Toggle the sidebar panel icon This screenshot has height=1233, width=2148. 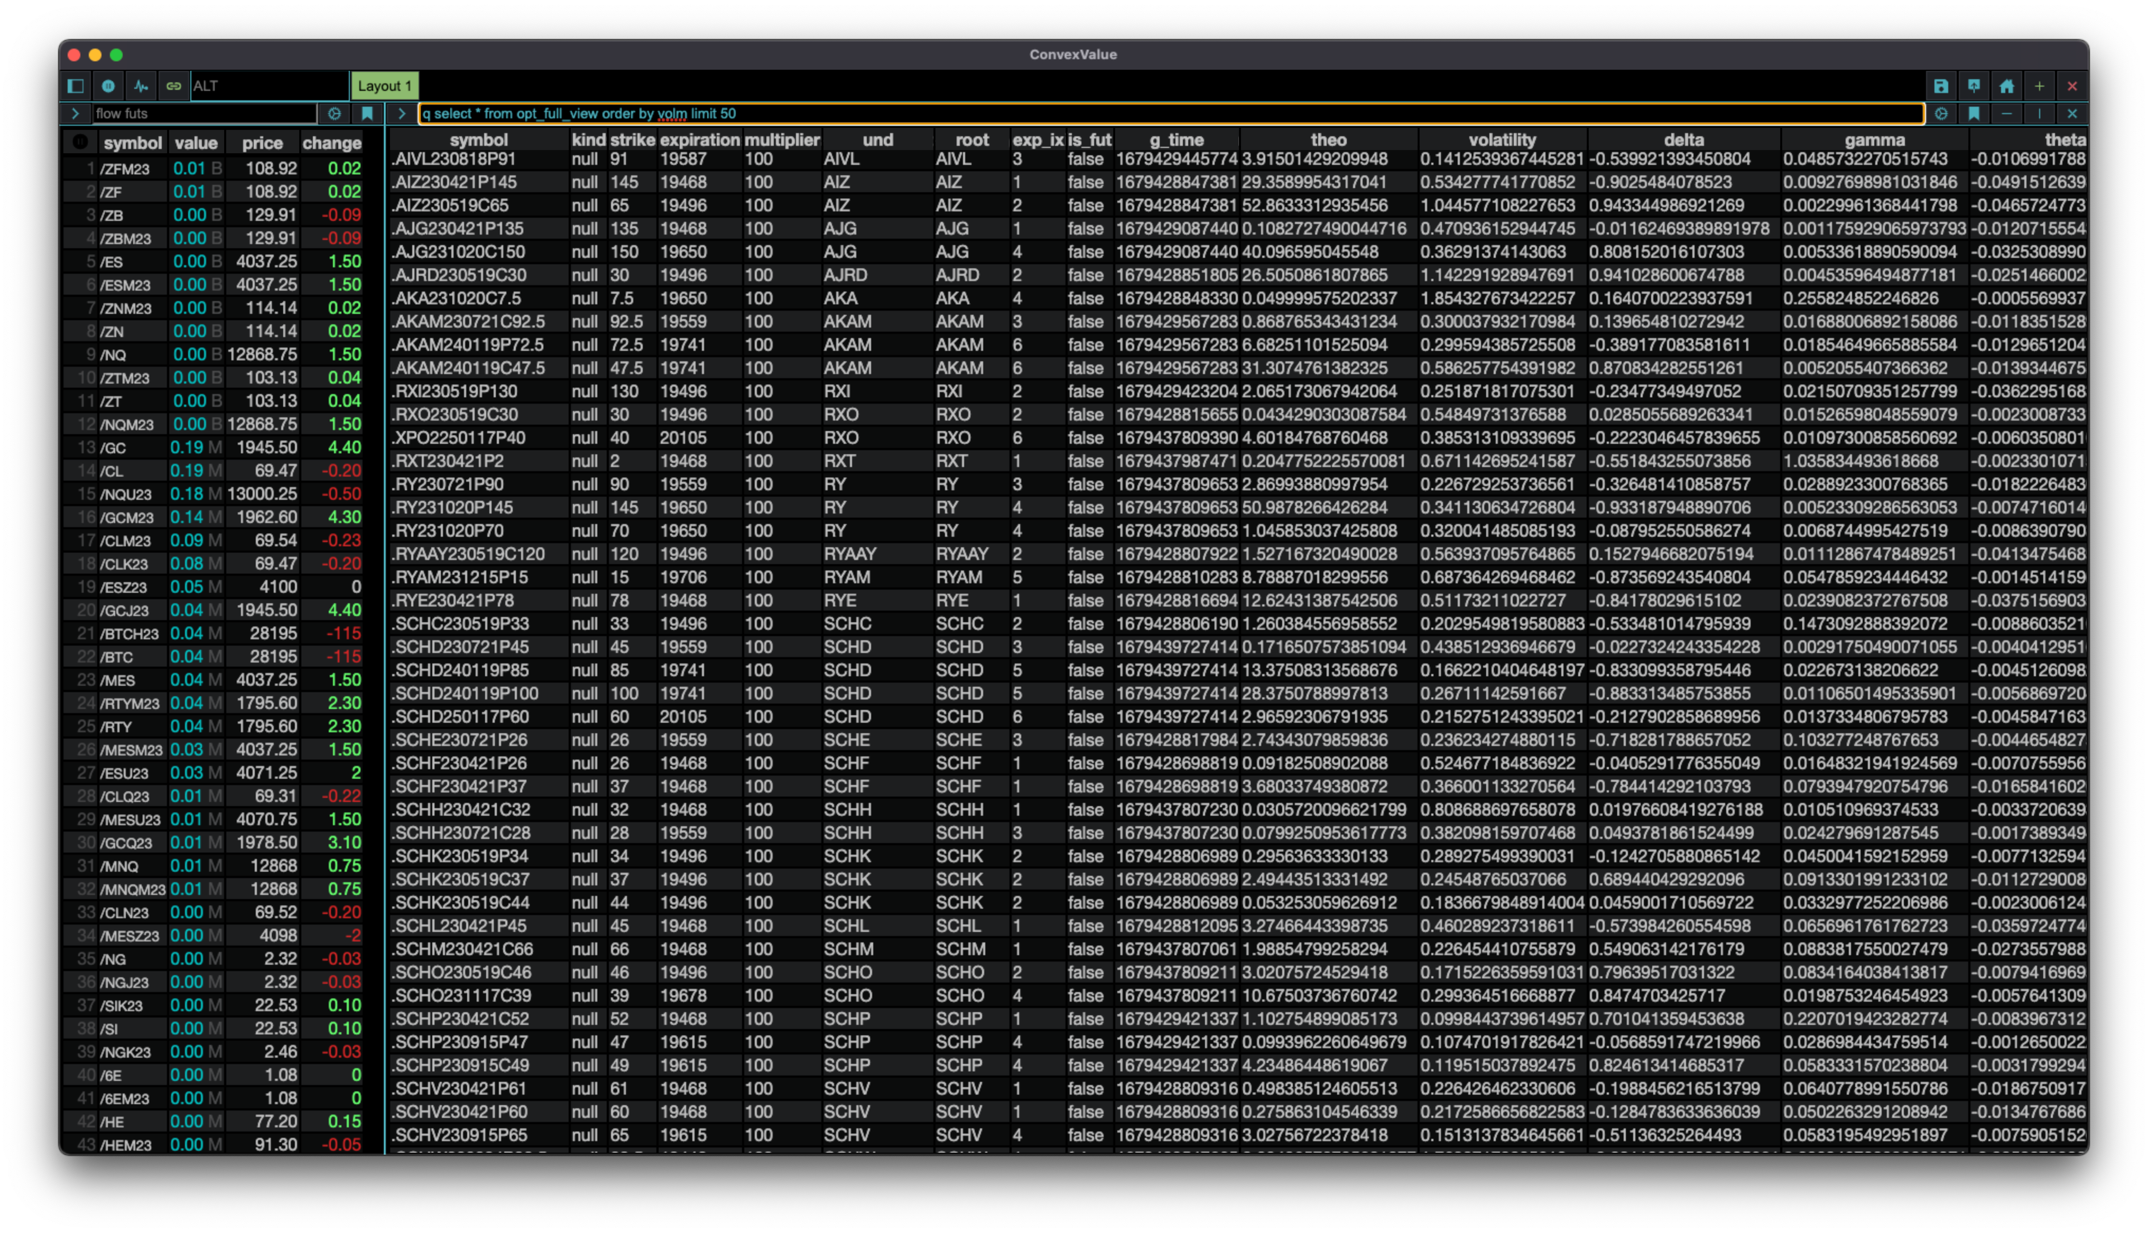(76, 86)
